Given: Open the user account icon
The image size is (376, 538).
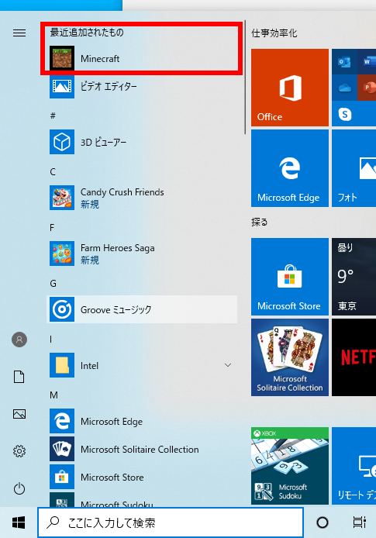Looking at the screenshot, I should (x=19, y=340).
